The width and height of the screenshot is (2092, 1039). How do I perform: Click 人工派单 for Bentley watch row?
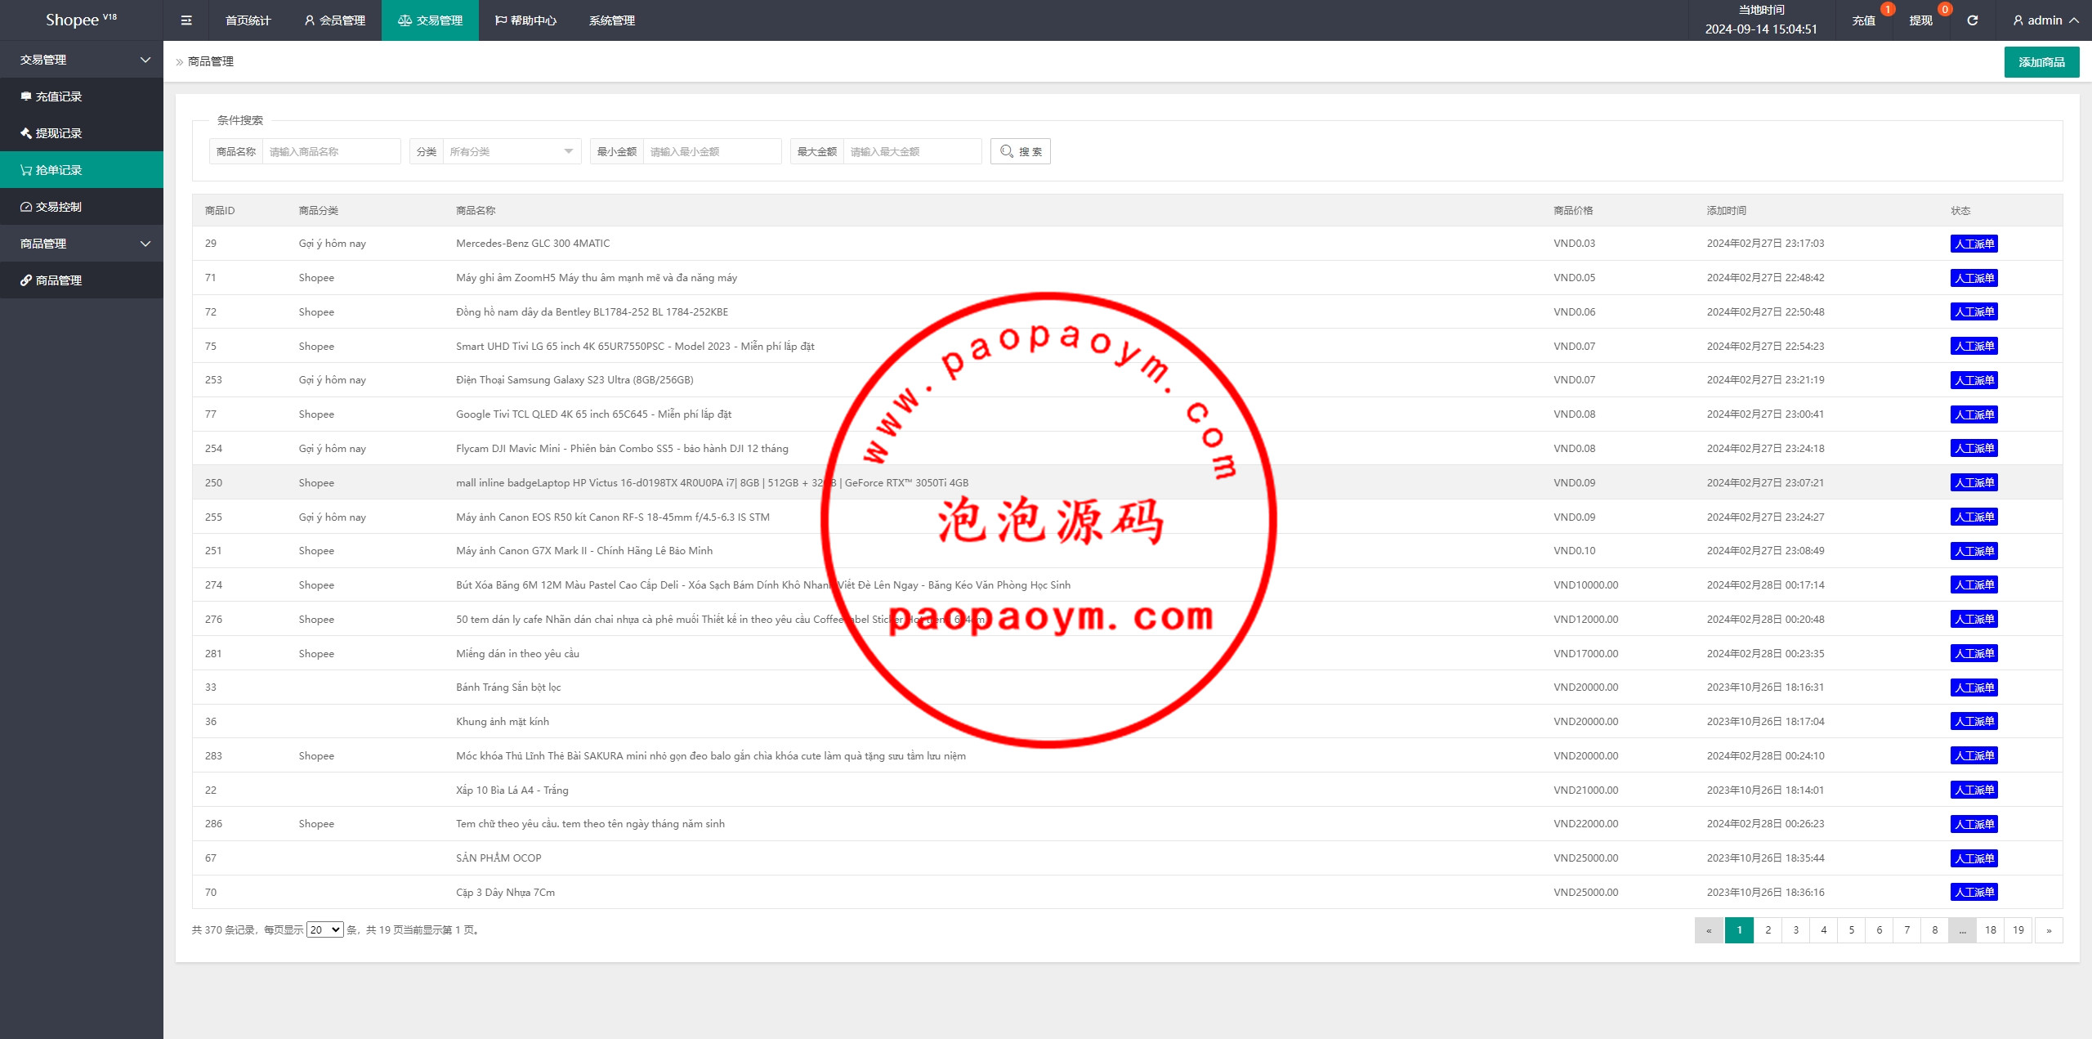coord(1974,312)
